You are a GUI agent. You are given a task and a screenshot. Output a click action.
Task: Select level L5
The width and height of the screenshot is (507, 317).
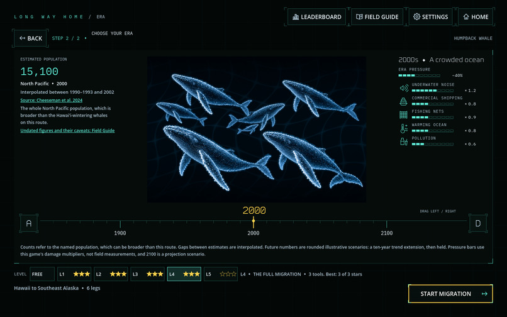point(221,274)
